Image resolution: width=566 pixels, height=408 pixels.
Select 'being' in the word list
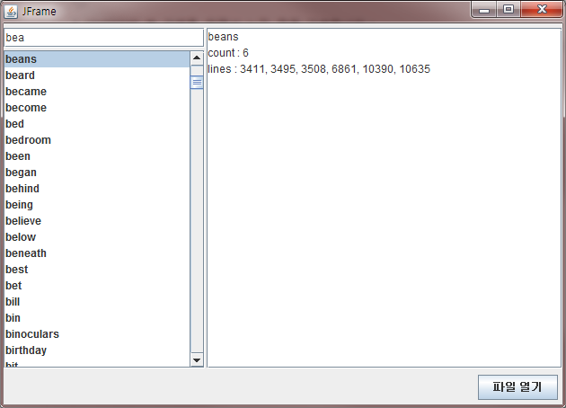pyautogui.click(x=97, y=205)
